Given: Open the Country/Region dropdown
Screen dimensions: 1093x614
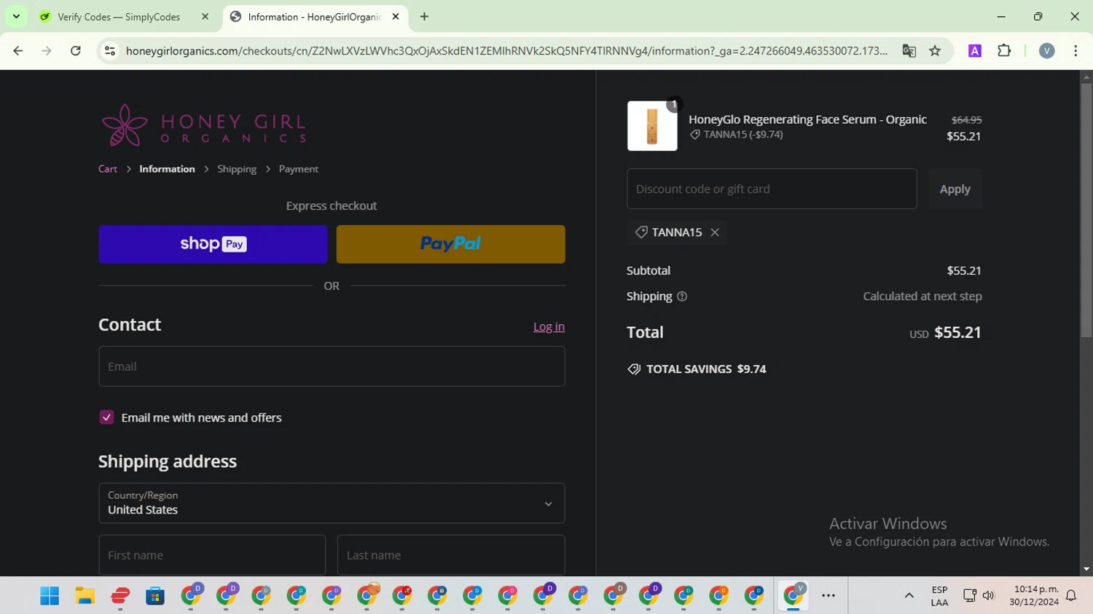Looking at the screenshot, I should (332, 503).
